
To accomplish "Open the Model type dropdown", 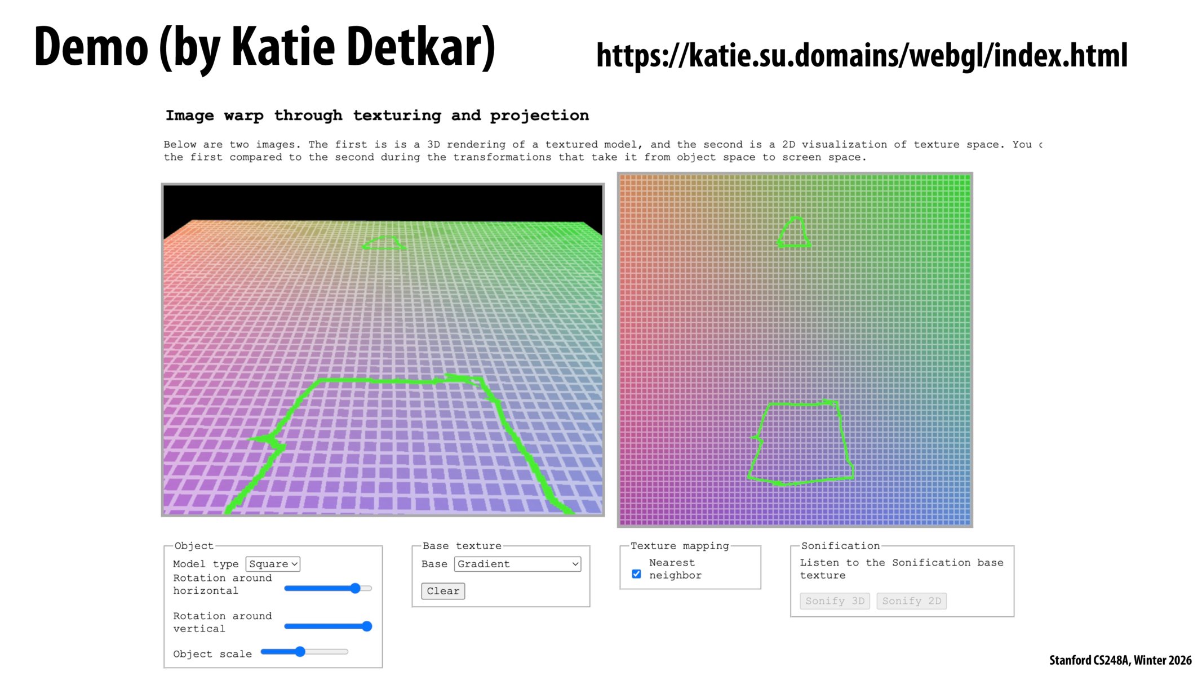I will 272,563.
